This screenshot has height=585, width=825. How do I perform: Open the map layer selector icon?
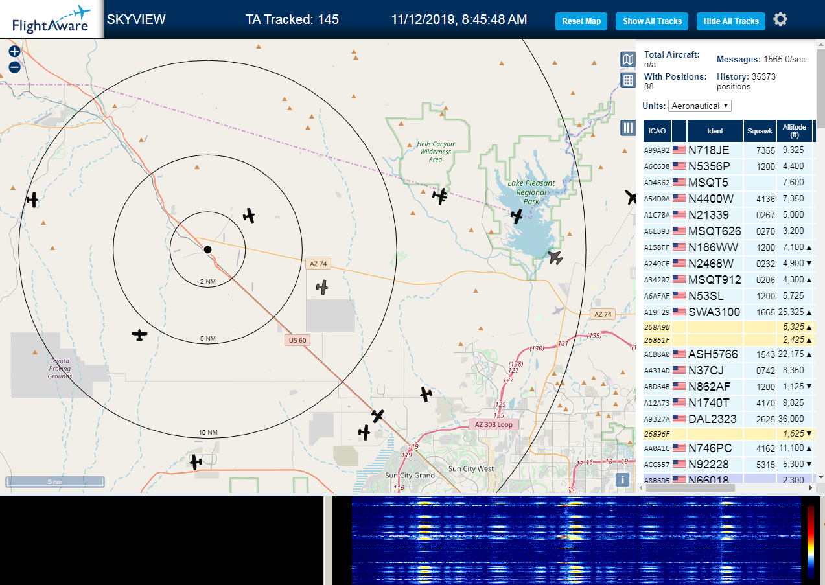pyautogui.click(x=627, y=60)
